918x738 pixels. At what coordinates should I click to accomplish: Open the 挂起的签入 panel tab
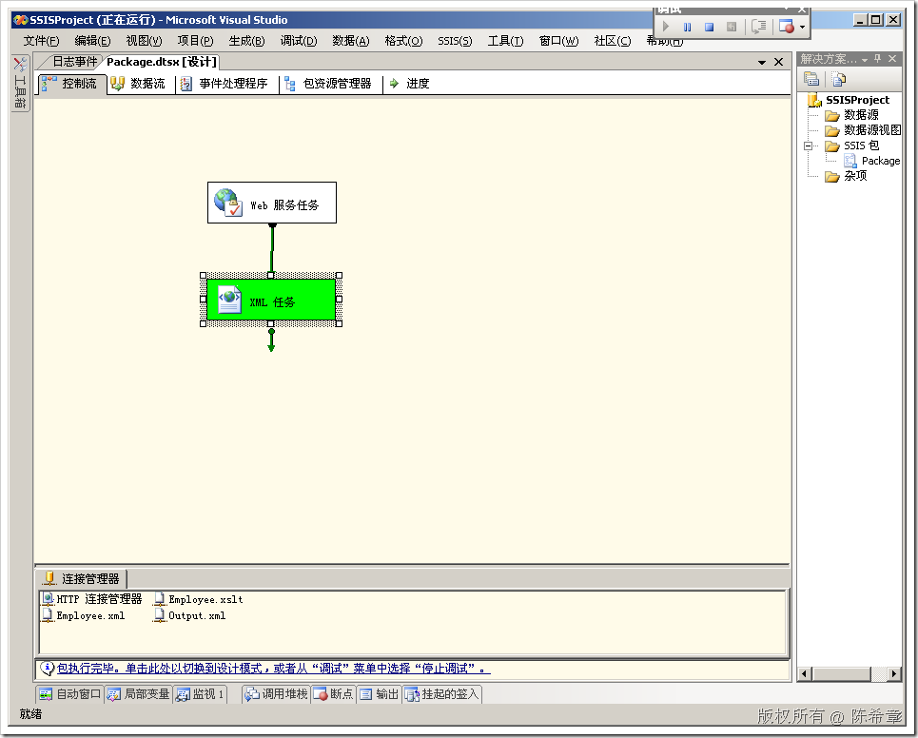tap(442, 694)
